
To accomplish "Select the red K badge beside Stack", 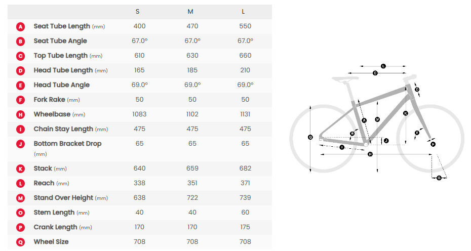I will (21, 169).
